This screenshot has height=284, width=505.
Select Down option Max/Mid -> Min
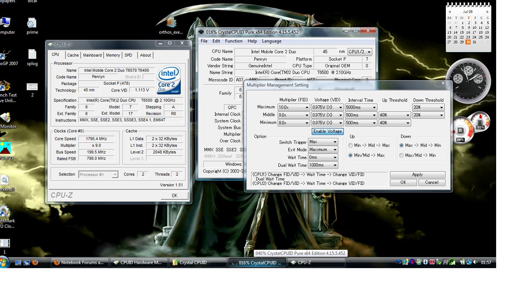[418, 155]
